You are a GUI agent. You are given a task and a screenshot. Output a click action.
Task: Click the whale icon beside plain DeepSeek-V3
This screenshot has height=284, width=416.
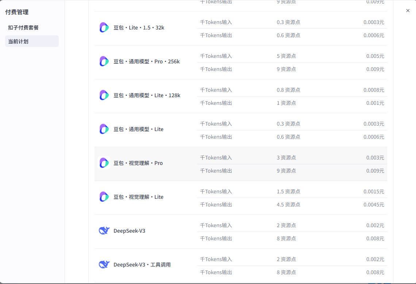coord(104,231)
